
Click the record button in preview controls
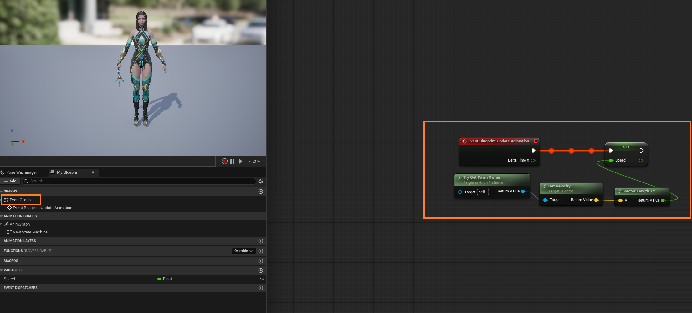tap(224, 161)
